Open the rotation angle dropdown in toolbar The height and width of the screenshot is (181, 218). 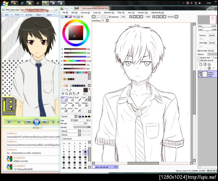154,17
